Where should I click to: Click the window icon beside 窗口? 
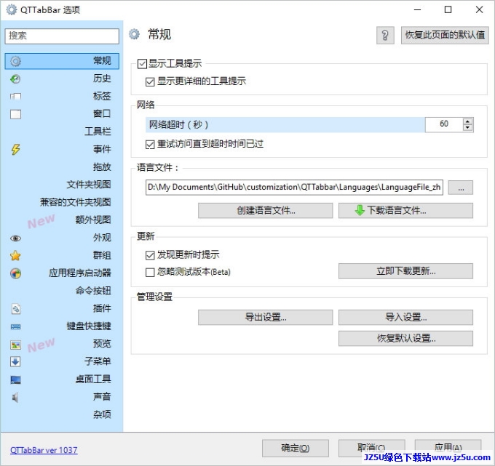click(x=15, y=114)
